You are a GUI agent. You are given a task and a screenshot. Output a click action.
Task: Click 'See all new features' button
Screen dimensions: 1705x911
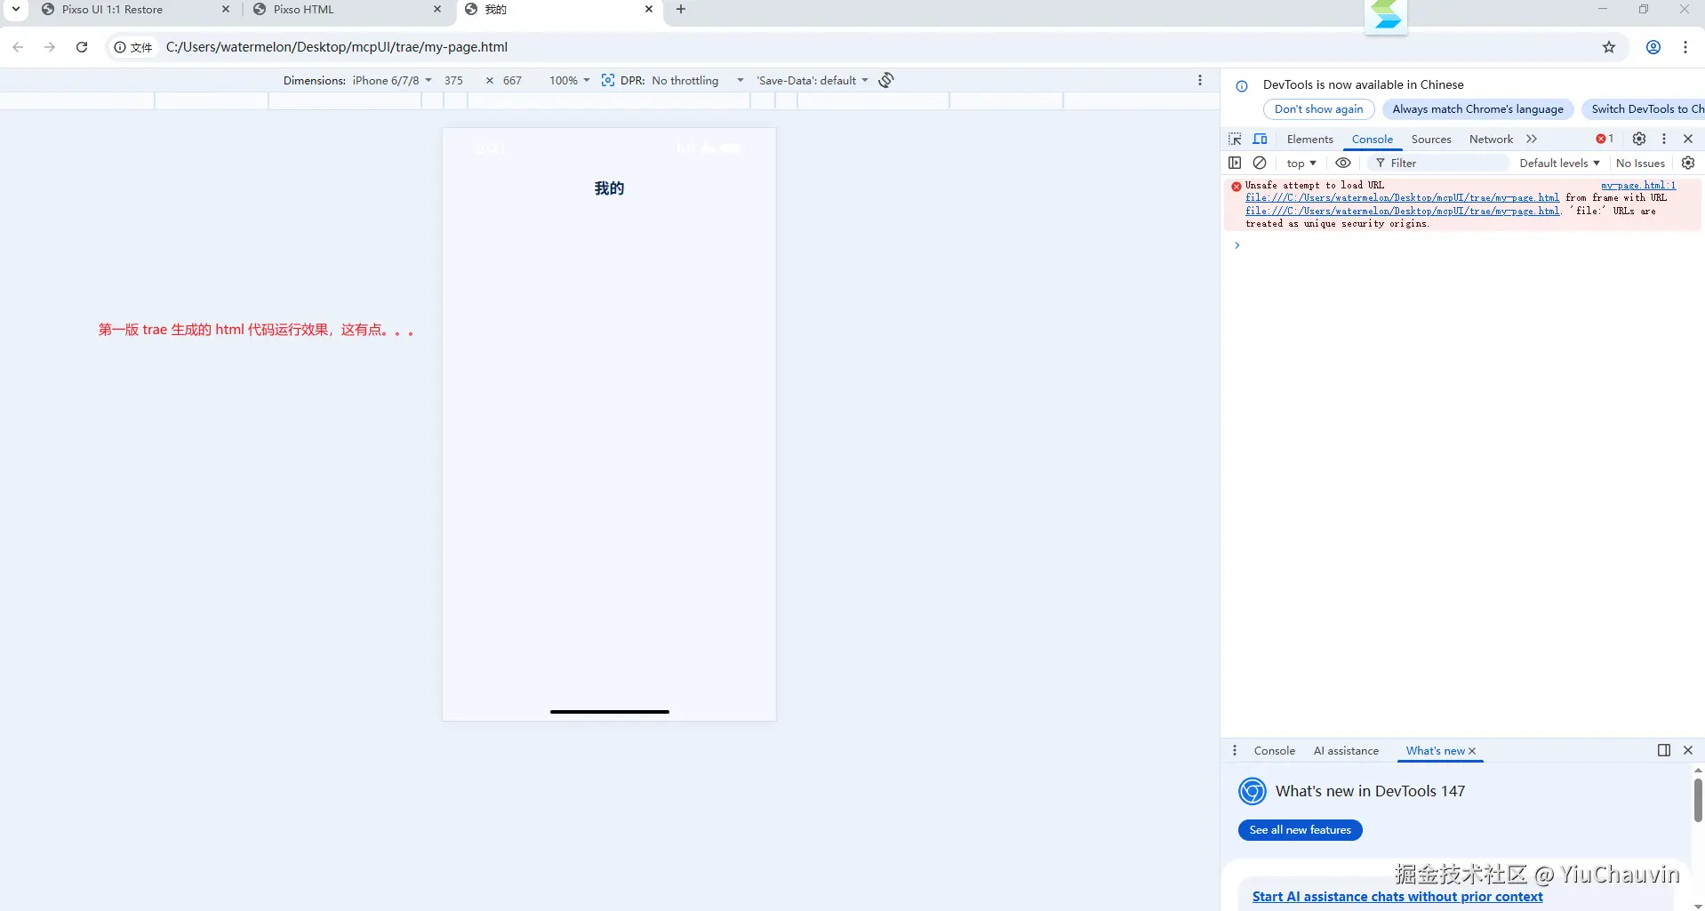[1300, 829]
